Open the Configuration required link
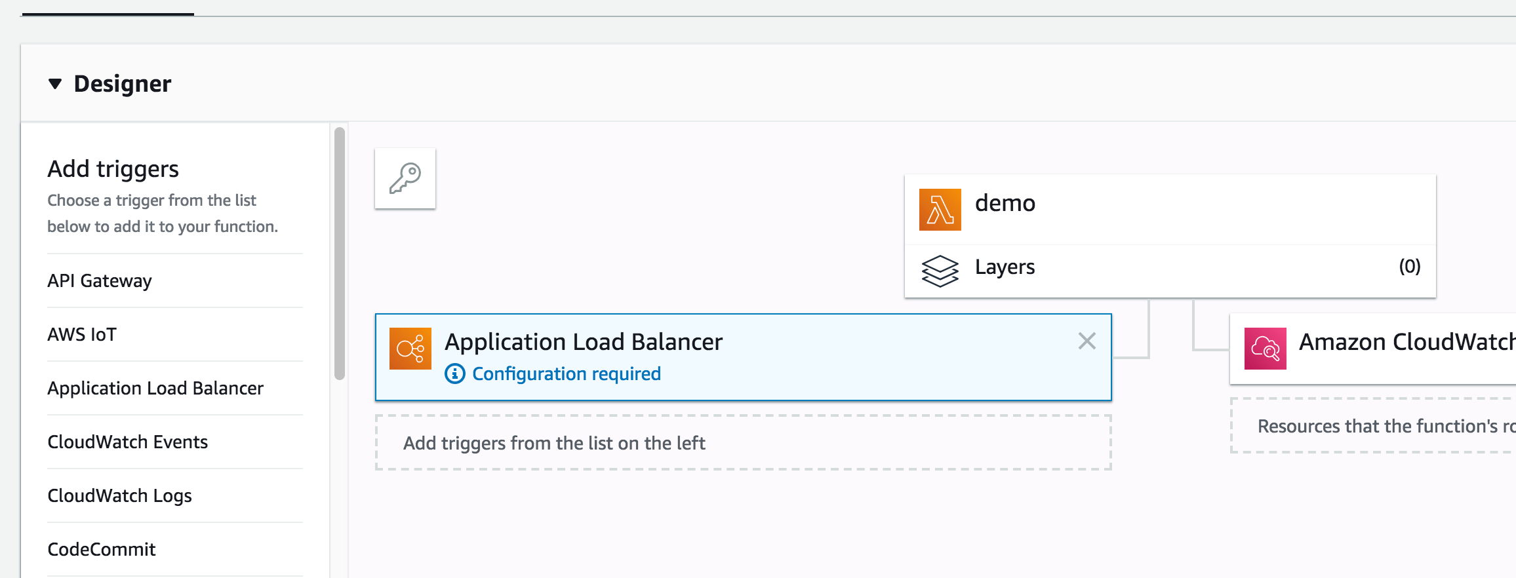The height and width of the screenshot is (578, 1516). [567, 374]
